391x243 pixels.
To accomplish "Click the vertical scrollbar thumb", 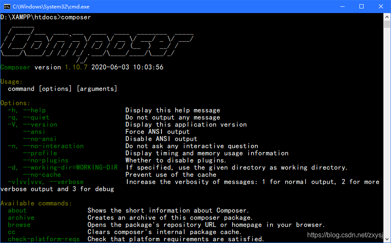I will (x=387, y=24).
